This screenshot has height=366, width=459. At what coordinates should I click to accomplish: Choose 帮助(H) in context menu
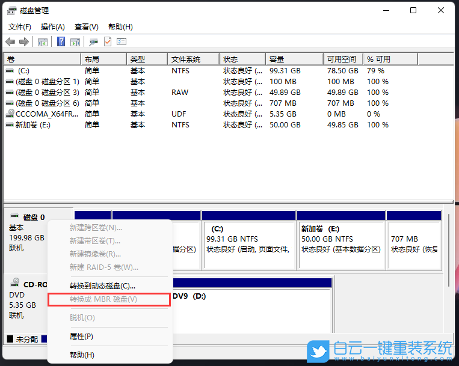click(109, 355)
